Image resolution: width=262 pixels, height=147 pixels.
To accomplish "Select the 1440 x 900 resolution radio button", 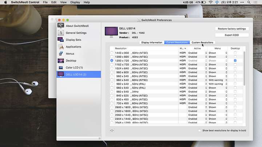I will pyautogui.click(x=112, y=53).
